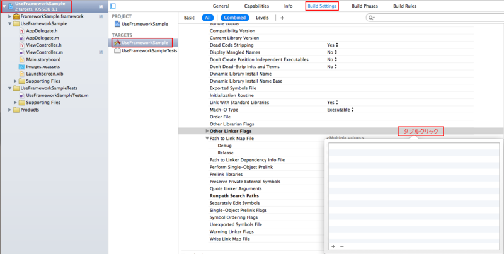
Task: Click the Products folder icon
Action: click(x=16, y=110)
